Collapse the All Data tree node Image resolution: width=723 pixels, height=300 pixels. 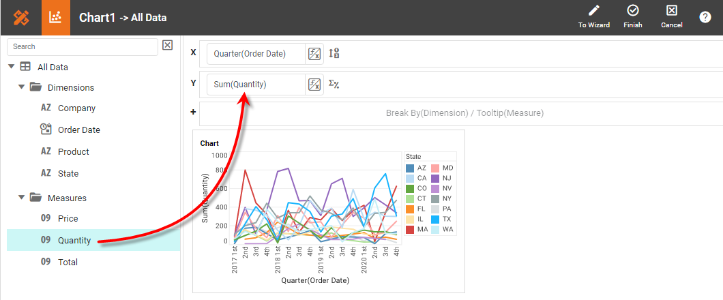click(x=11, y=67)
